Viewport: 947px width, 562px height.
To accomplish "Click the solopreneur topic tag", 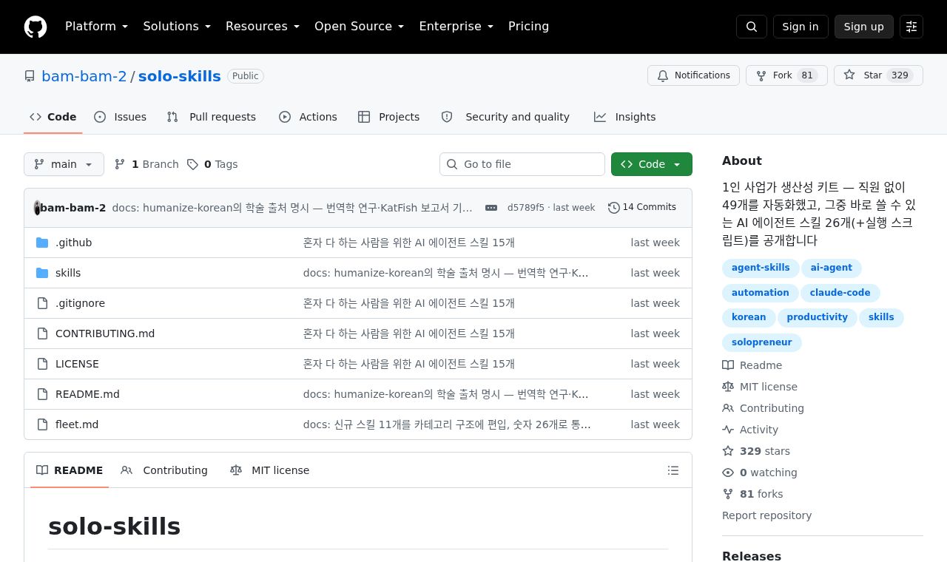I will pyautogui.click(x=762, y=342).
